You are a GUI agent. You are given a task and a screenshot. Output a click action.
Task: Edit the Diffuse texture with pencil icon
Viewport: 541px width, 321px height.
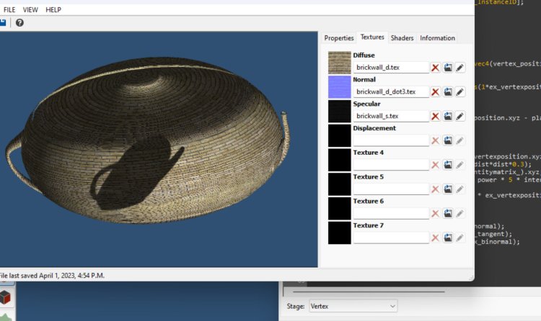point(460,68)
